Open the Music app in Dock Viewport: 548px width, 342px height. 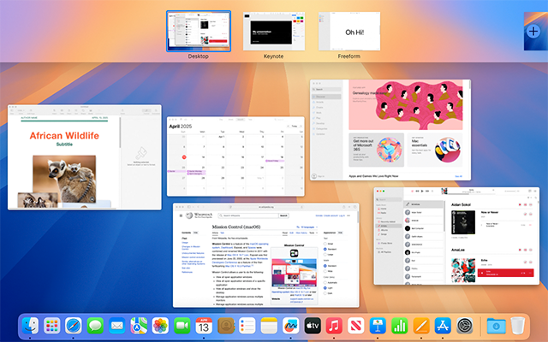click(x=335, y=326)
